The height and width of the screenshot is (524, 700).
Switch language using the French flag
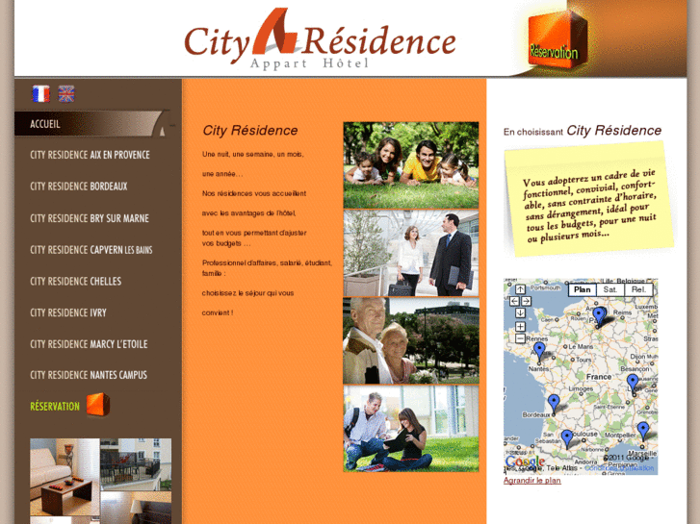[x=40, y=93]
